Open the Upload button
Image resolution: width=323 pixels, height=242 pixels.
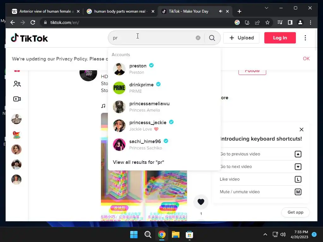(241, 38)
